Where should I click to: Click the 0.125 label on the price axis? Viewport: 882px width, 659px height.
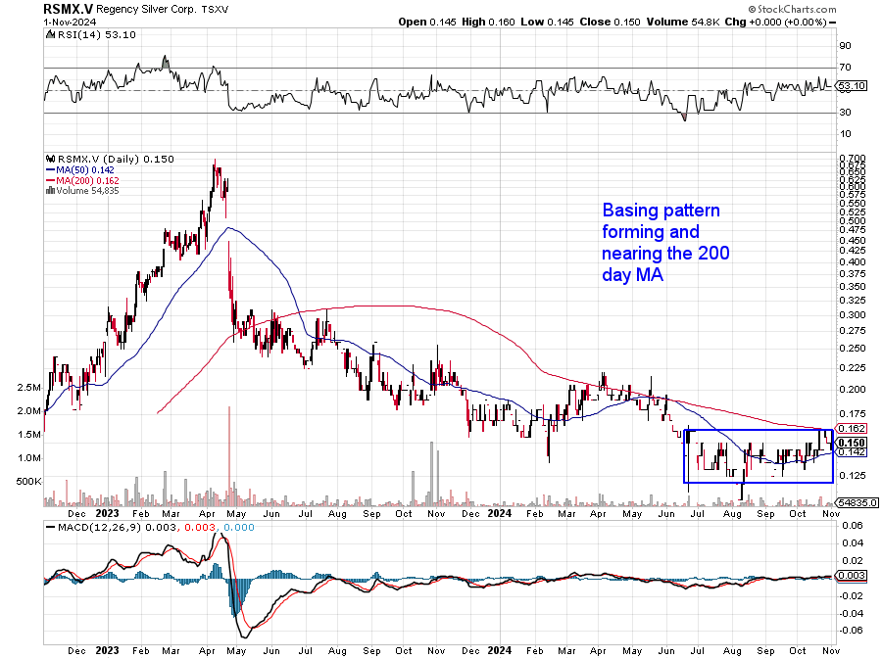point(852,476)
